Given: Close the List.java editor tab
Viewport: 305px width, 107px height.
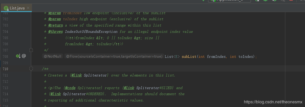Looking at the screenshot, I should tap(28, 8).
